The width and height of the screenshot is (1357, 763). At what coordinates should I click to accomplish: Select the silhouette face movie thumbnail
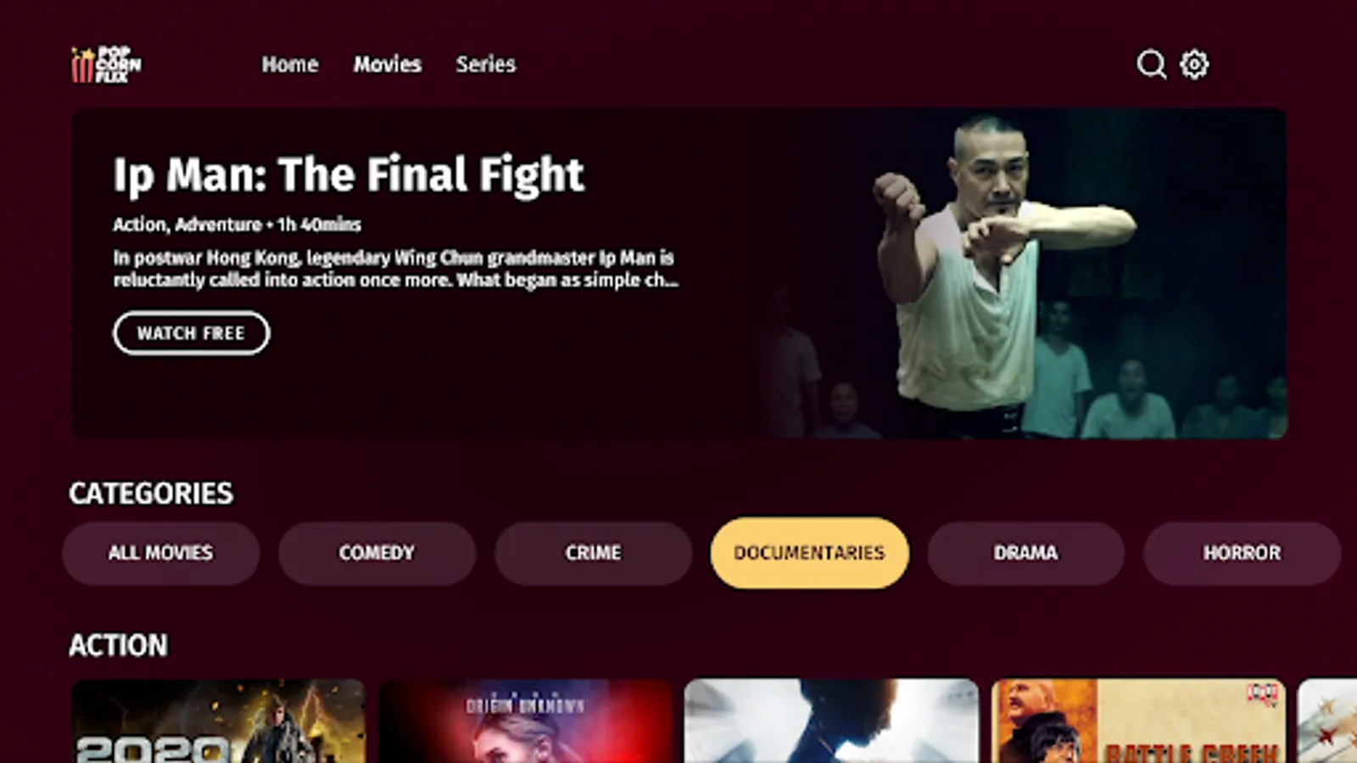pos(832,721)
